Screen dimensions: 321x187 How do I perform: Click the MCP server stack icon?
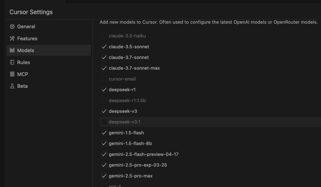pyautogui.click(x=12, y=74)
